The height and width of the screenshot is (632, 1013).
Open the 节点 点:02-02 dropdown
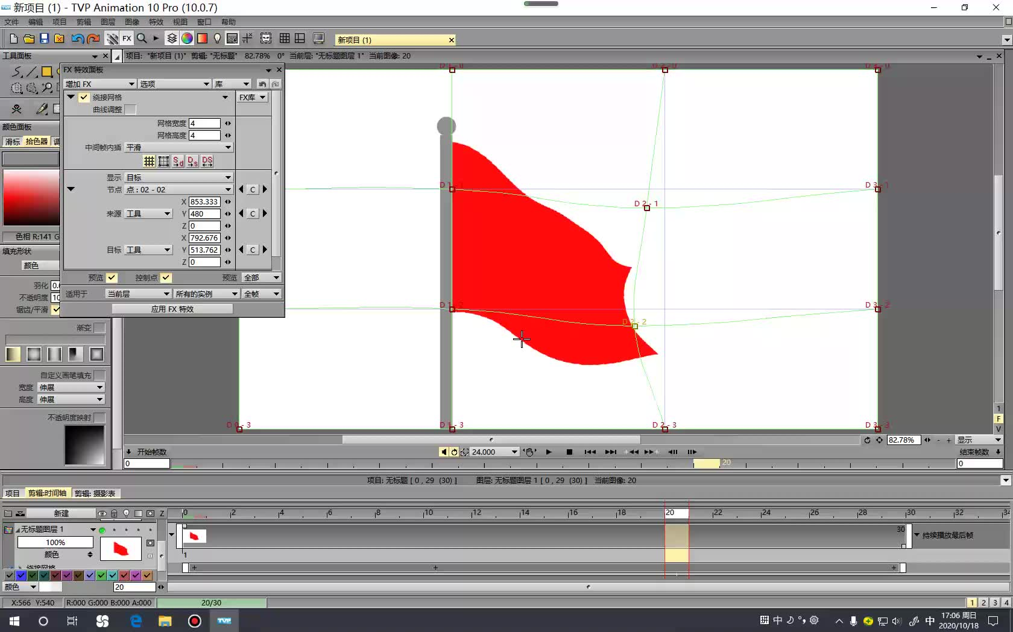(178, 189)
